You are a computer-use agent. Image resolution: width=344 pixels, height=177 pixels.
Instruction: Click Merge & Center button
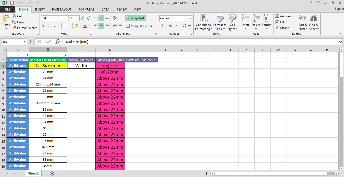[139, 26]
